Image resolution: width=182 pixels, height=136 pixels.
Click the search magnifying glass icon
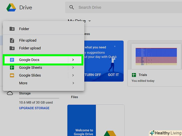point(72,7)
